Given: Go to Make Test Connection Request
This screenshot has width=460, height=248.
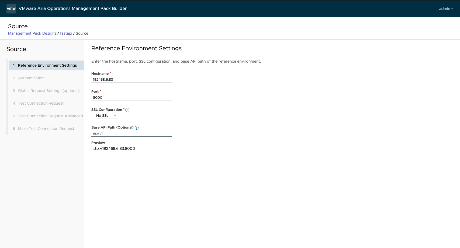Looking at the screenshot, I should pyautogui.click(x=46, y=129).
